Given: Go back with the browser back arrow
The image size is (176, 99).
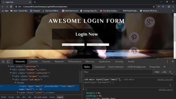Looking at the screenshot, I should 3,7.
